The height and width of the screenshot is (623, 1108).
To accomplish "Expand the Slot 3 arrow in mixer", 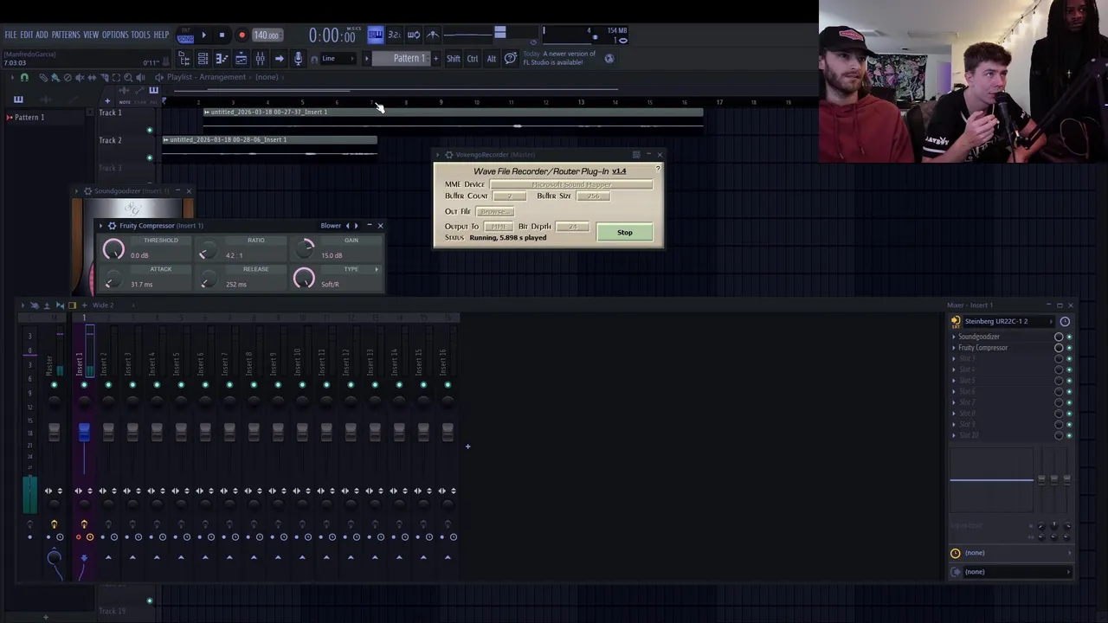I will pyautogui.click(x=954, y=359).
